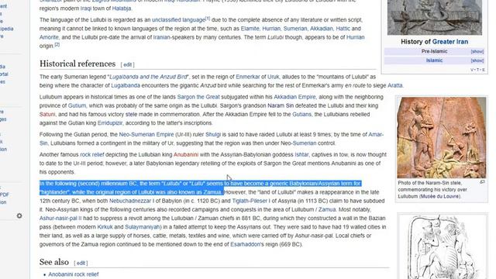Open the Ishtar link
The width and height of the screenshot is (496, 279).
click(x=301, y=155)
